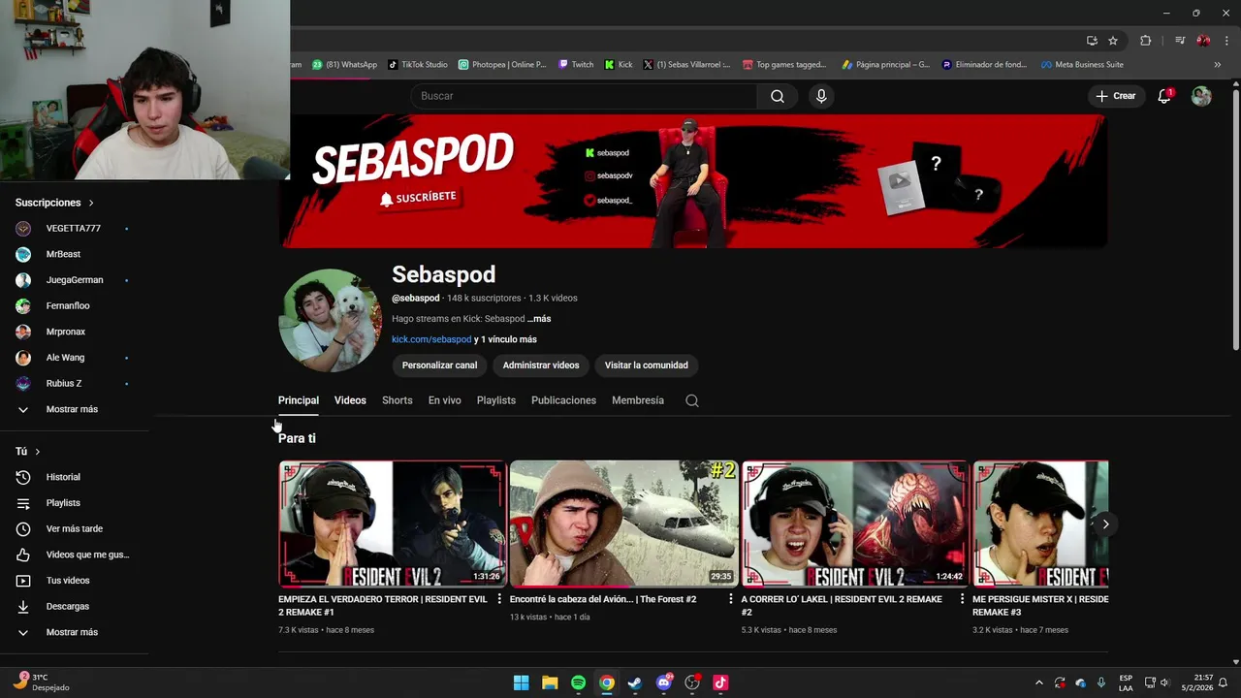
Task: Open the Twitch bookmark
Action: click(576, 65)
